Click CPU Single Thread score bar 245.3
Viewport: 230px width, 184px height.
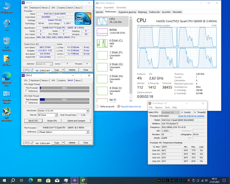[65, 88]
